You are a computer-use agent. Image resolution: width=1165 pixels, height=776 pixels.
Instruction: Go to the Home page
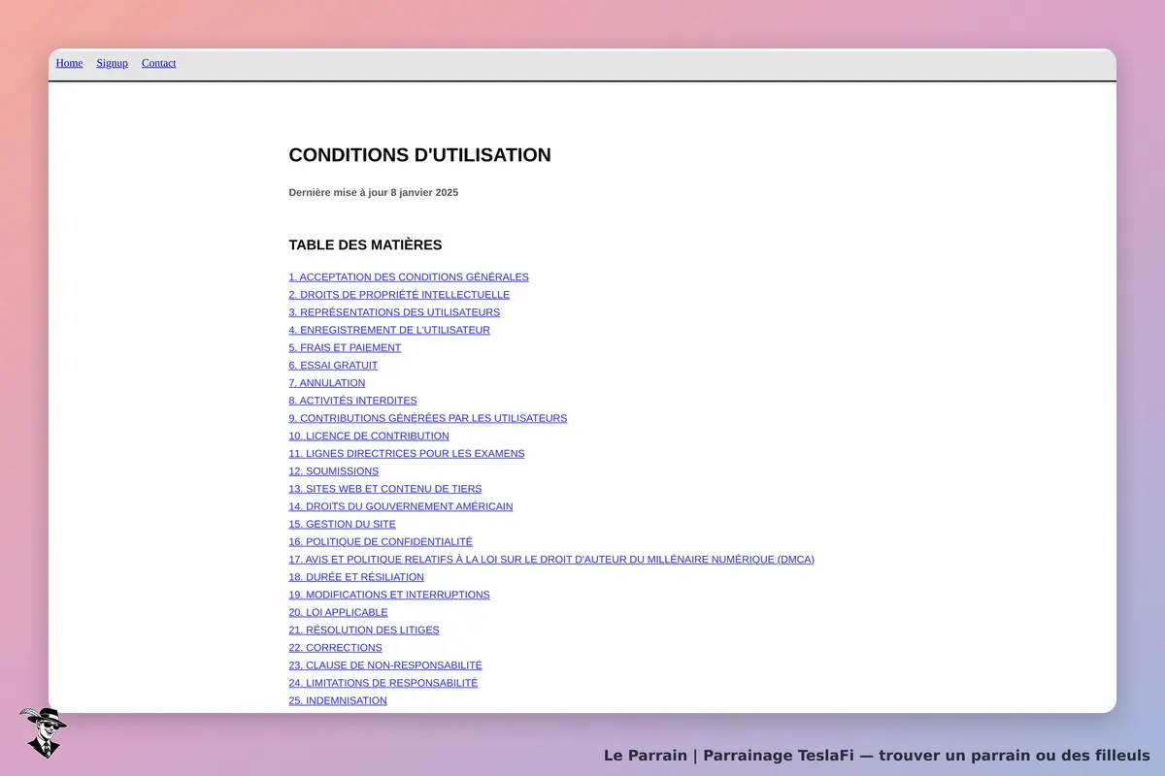click(69, 63)
